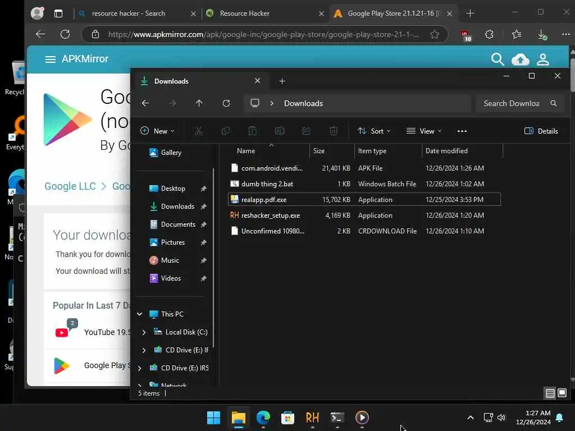Open the View dropdown menu
The height and width of the screenshot is (431, 575).
tap(424, 131)
